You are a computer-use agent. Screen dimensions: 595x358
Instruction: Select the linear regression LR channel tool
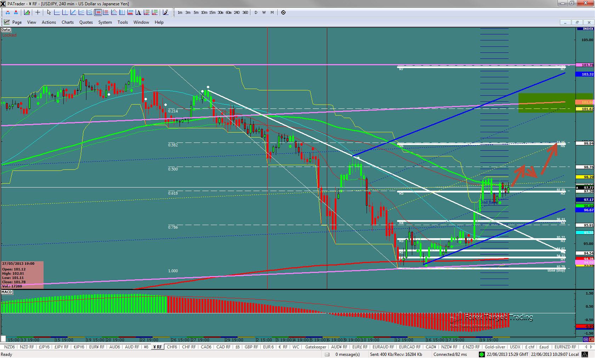pyautogui.click(x=89, y=12)
